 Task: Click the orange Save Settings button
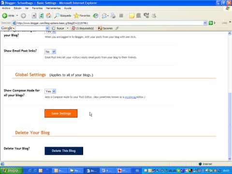61,114
